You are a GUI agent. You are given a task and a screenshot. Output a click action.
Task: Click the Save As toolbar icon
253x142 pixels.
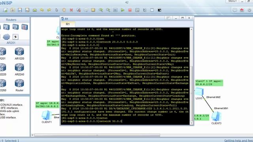27,10
